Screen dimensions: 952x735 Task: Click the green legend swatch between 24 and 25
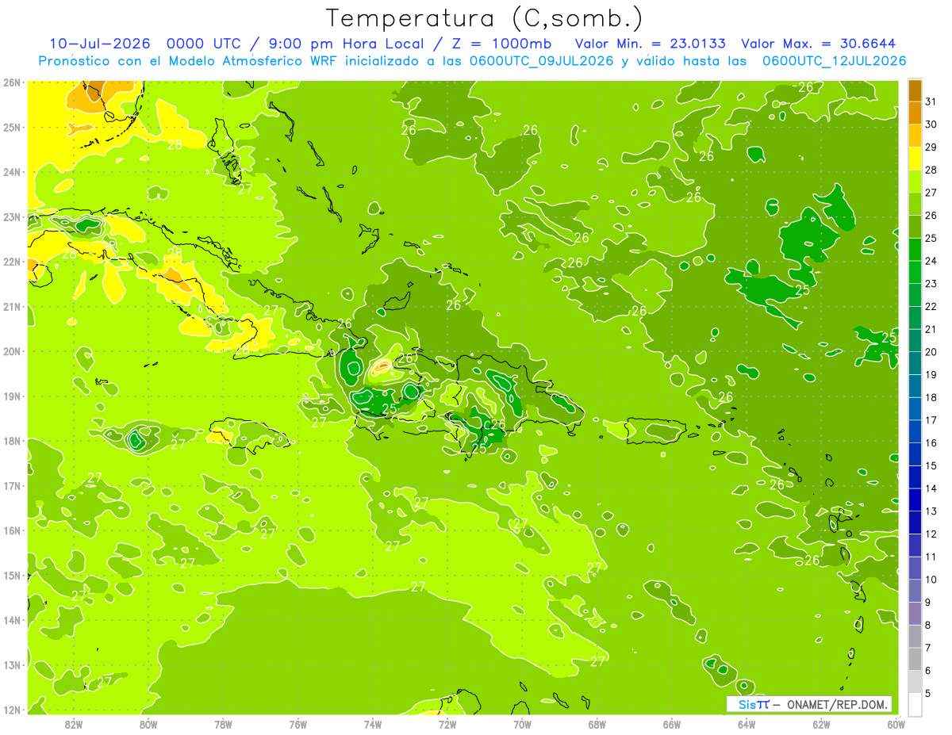916,249
